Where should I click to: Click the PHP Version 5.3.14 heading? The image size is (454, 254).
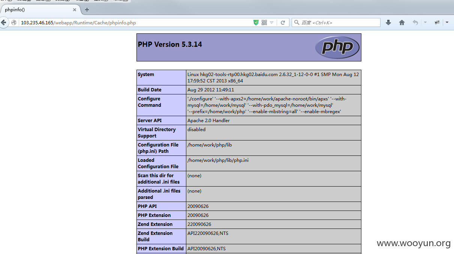[170, 44]
